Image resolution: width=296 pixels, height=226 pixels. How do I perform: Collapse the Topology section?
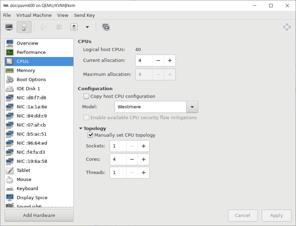(81, 128)
